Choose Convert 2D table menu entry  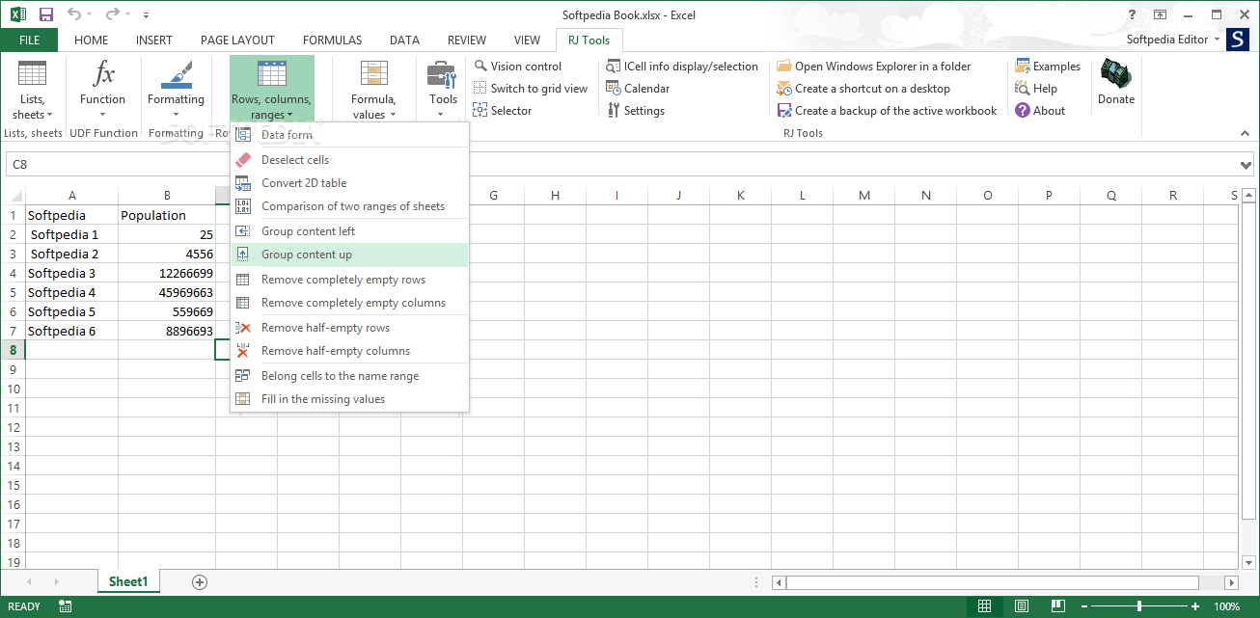[x=349, y=183]
